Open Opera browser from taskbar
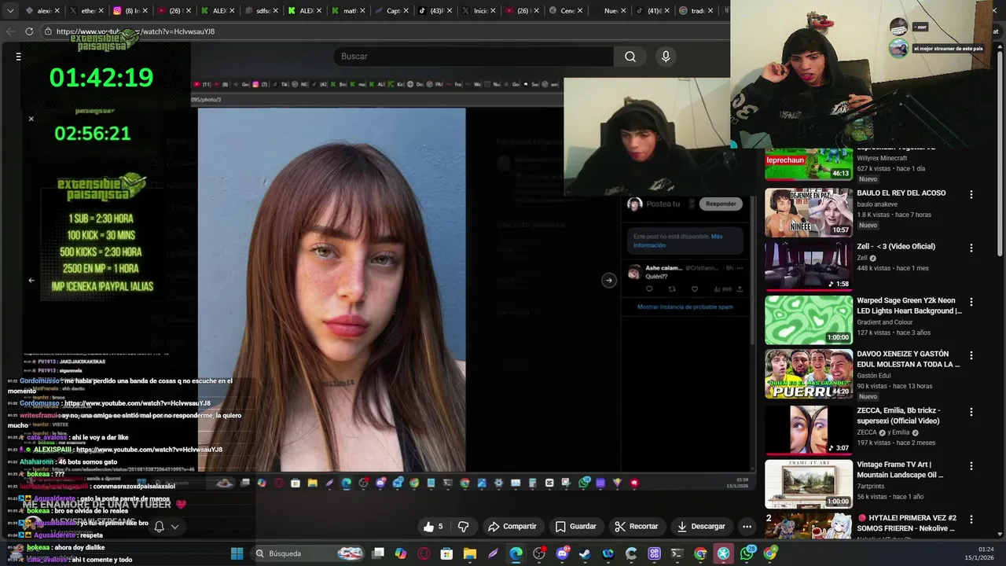The height and width of the screenshot is (566, 1006). pos(424,553)
